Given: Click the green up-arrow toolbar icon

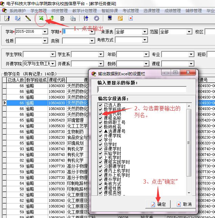Looking at the screenshot, I should pyautogui.click(x=52, y=18).
